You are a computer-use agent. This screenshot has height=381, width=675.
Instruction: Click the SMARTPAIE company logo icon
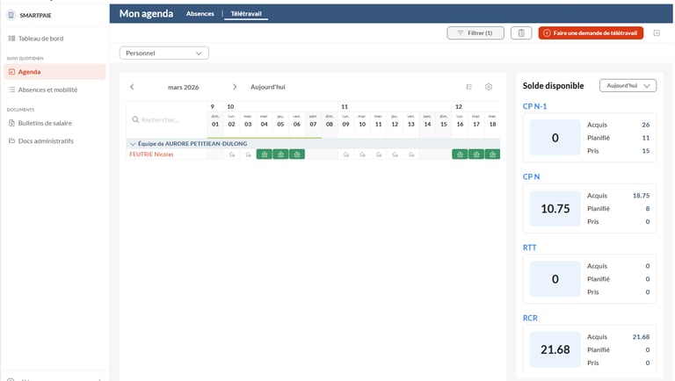pyautogui.click(x=11, y=15)
